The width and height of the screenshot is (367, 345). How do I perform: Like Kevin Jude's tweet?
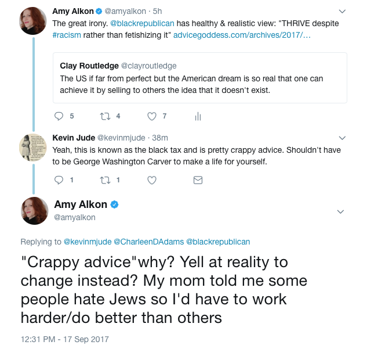(152, 180)
